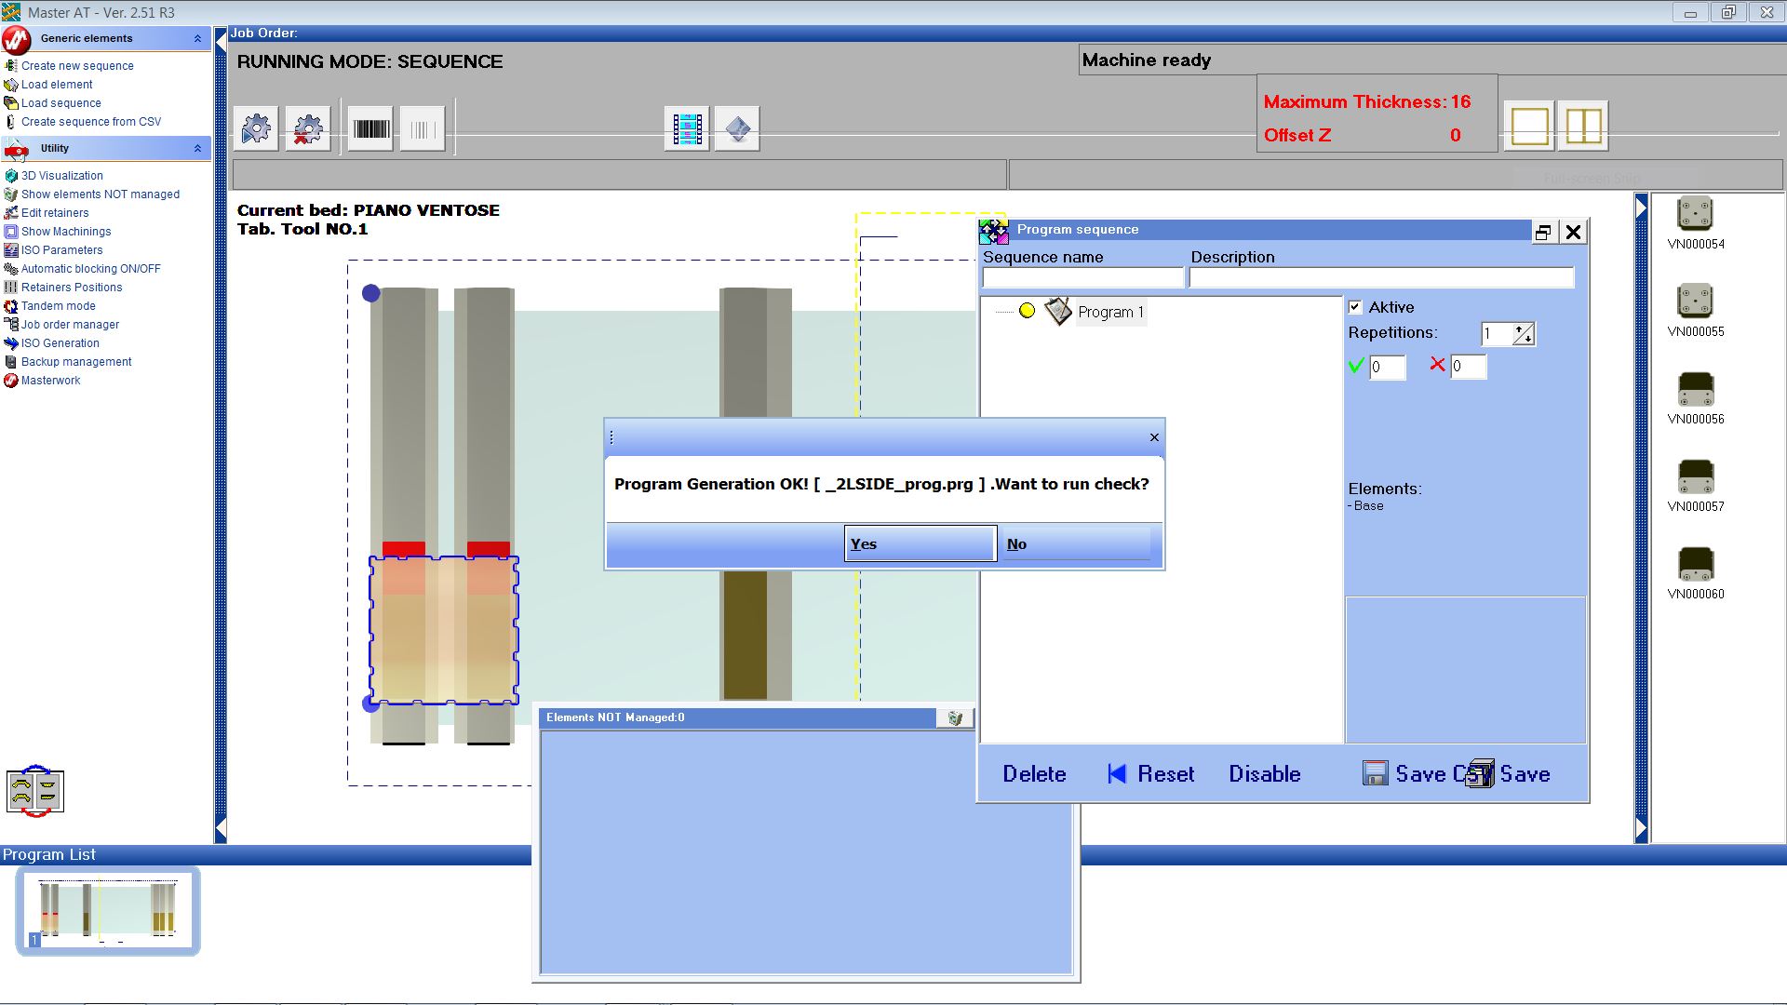Click the Sequence name input field
The image size is (1787, 1005).
(x=1082, y=277)
